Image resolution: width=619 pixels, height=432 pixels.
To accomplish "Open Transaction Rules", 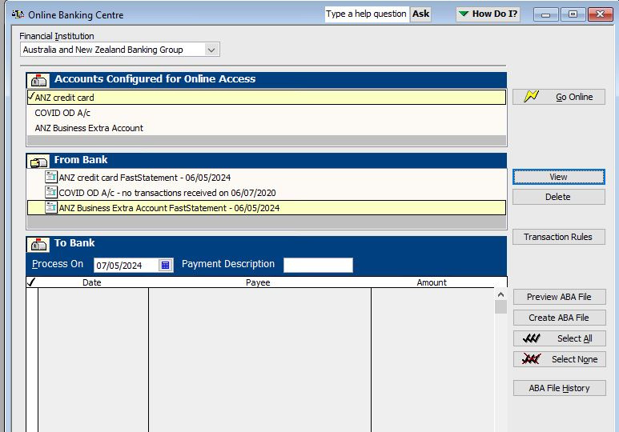I will (x=559, y=237).
